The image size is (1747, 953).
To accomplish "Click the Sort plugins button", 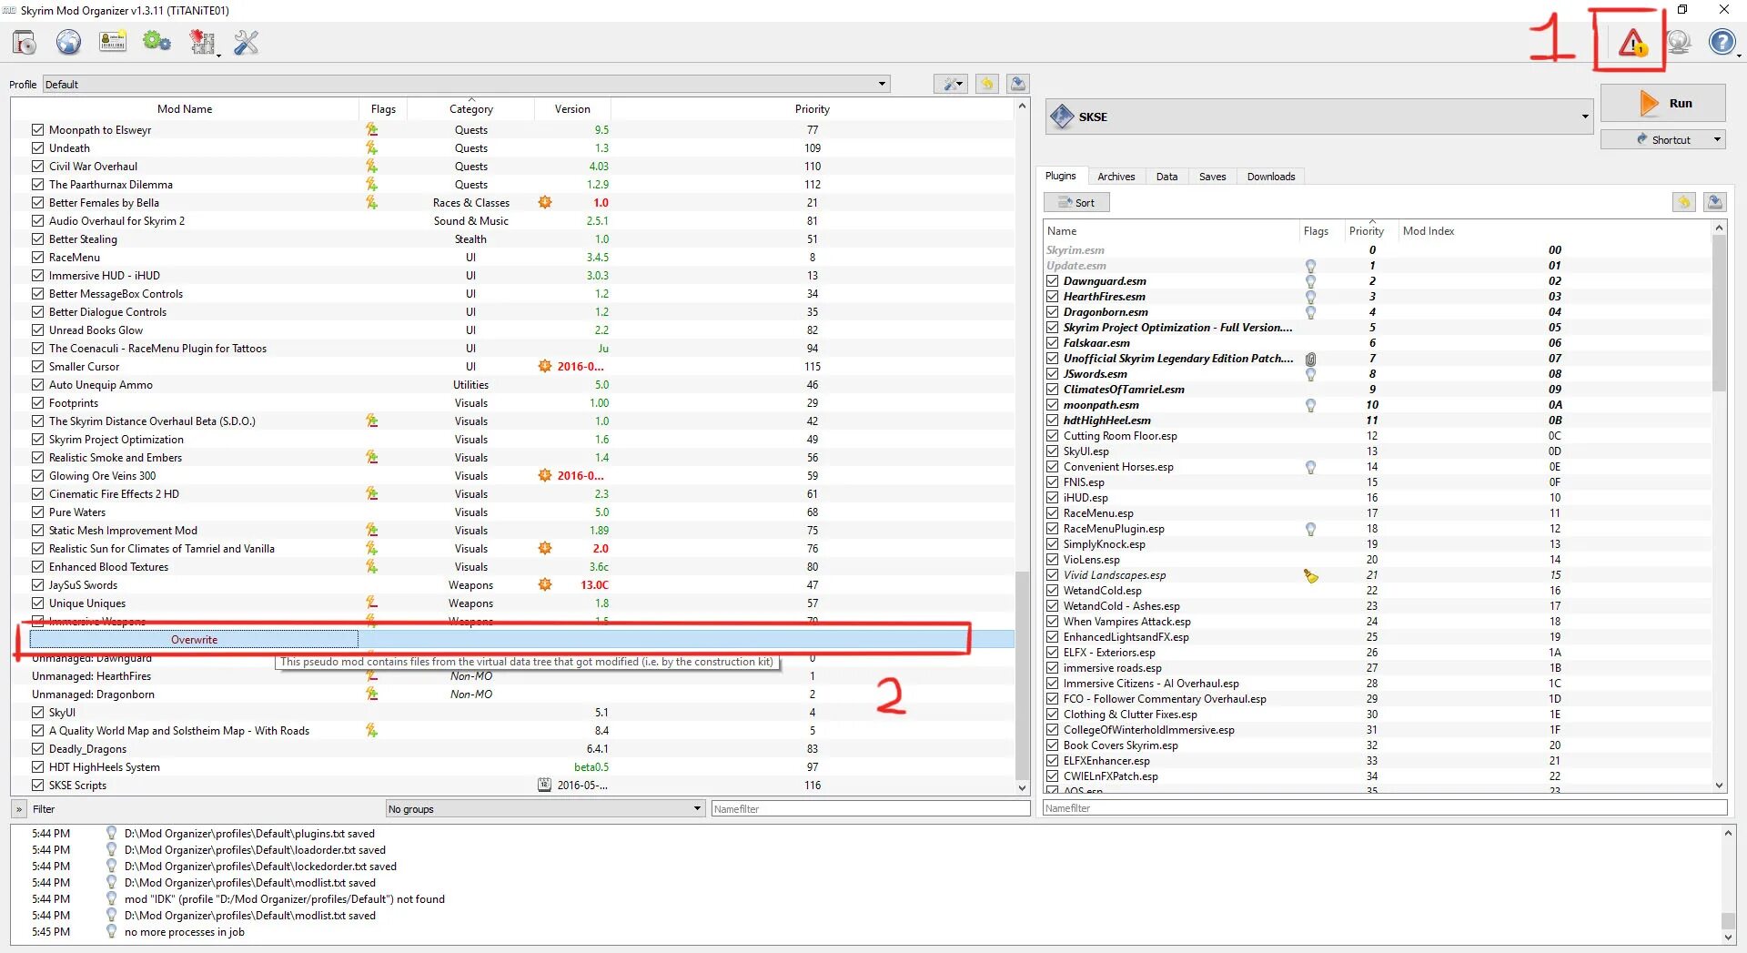I will coord(1076,202).
